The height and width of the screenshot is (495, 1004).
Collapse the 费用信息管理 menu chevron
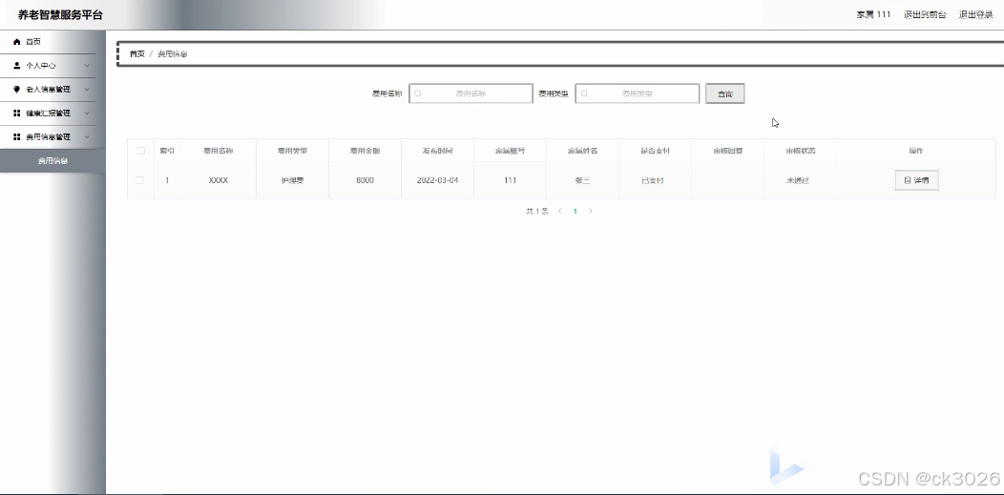coord(87,136)
